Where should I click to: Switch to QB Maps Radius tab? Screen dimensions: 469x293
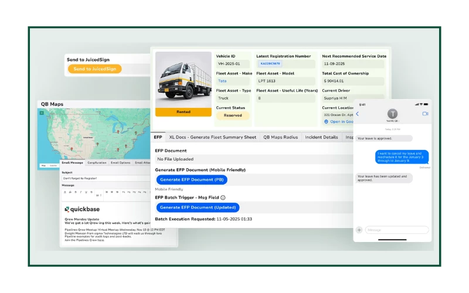[x=281, y=137]
